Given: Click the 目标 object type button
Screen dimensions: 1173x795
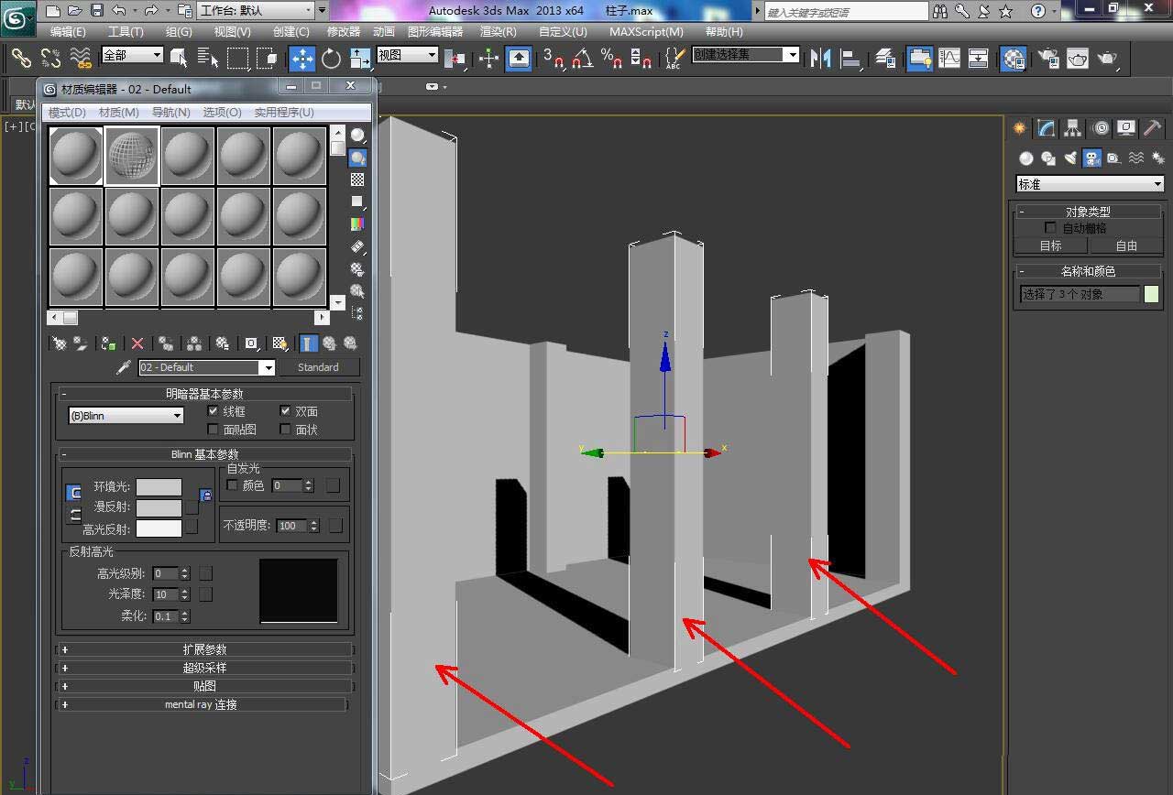Looking at the screenshot, I should coord(1050,245).
